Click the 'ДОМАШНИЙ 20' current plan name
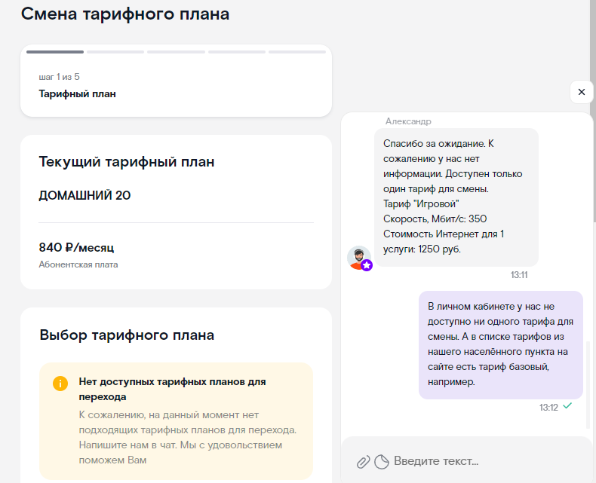The width and height of the screenshot is (596, 483). click(84, 196)
